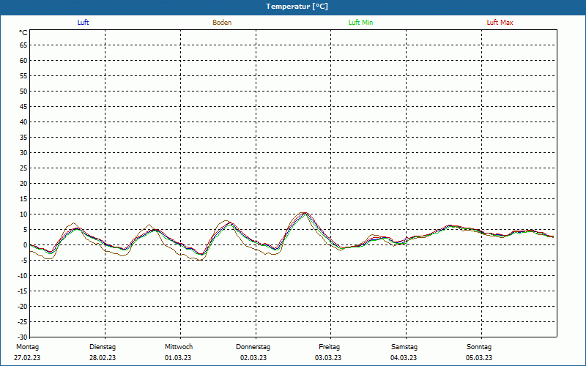Click the 'Freitag' day label
Image resolution: width=586 pixels, height=366 pixels.
click(x=329, y=347)
